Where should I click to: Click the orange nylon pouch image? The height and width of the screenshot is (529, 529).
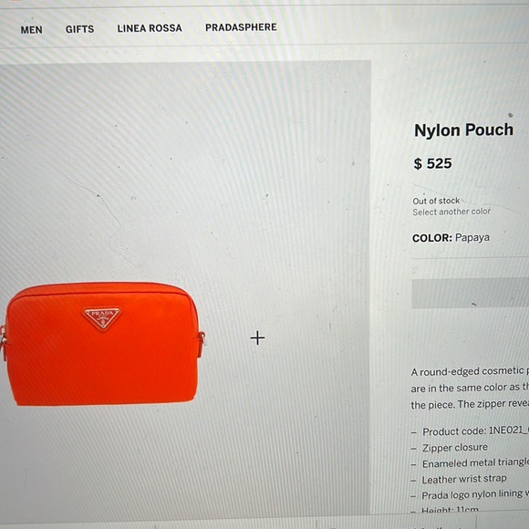coord(103,344)
